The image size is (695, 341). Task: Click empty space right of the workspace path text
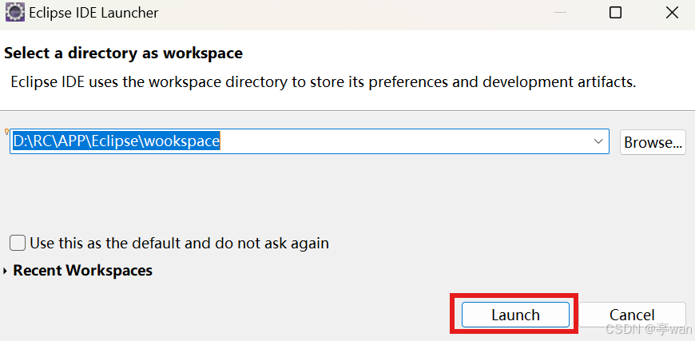pos(403,141)
